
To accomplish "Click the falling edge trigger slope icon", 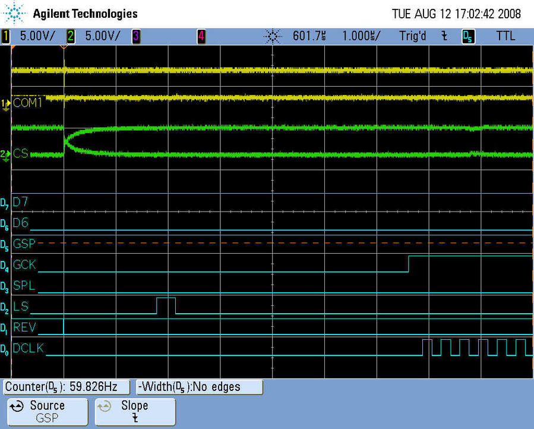I will click(444, 36).
